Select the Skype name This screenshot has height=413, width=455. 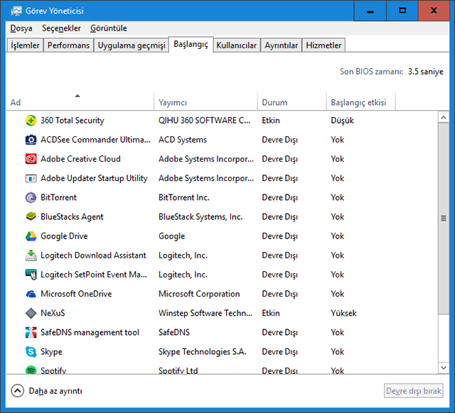click(x=51, y=351)
